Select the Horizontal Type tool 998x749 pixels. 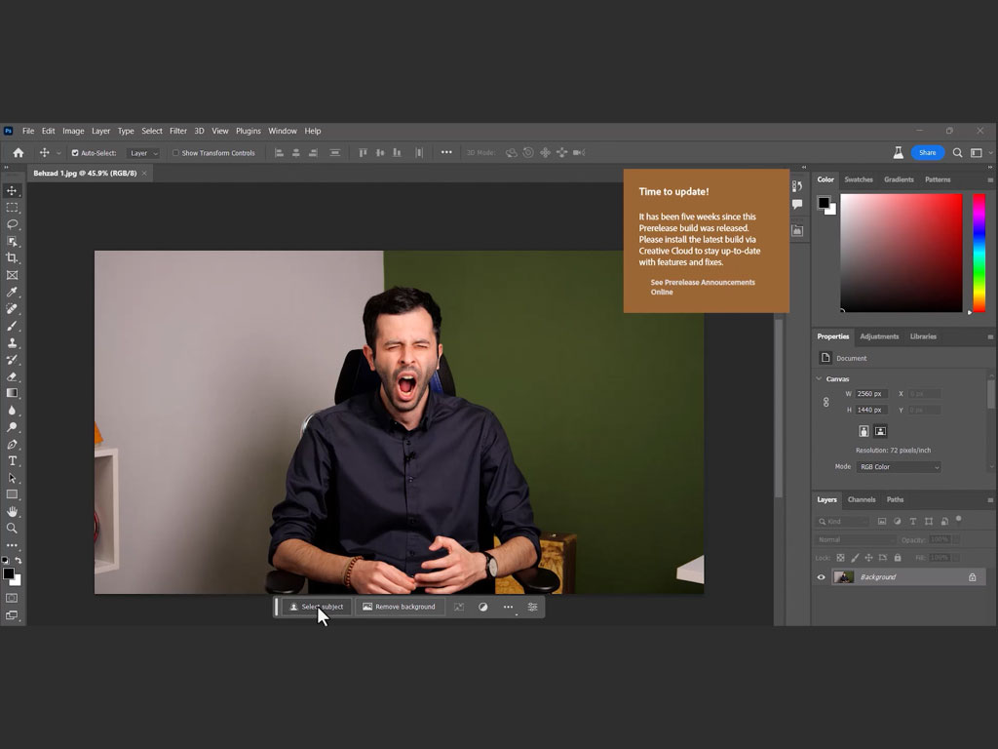point(12,460)
